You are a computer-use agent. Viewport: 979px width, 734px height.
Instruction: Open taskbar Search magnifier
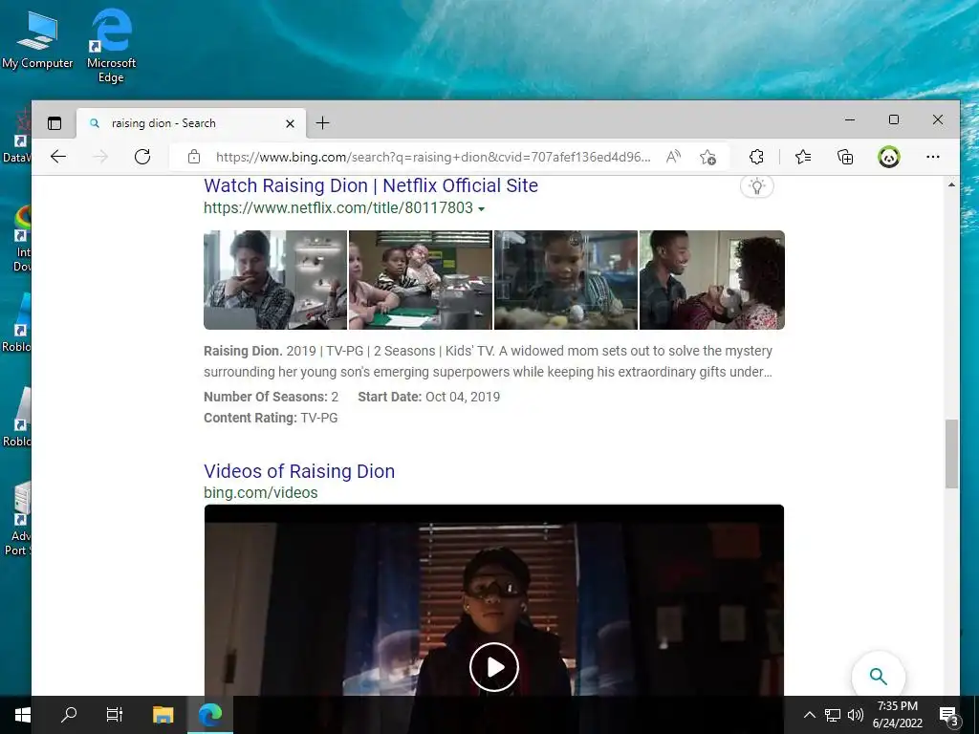click(x=69, y=714)
